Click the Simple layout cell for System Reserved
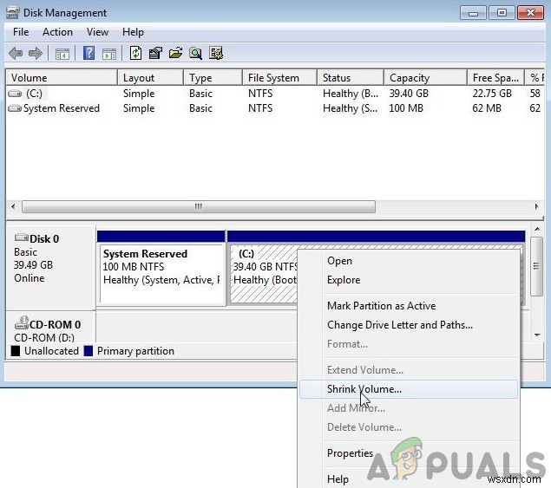 (x=139, y=108)
